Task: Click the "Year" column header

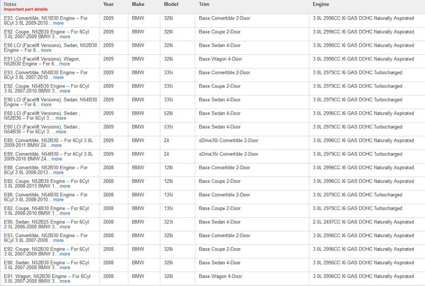Action: click(108, 4)
